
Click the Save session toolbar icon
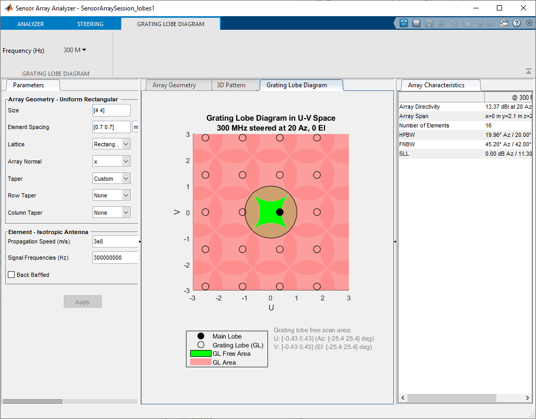click(x=429, y=23)
